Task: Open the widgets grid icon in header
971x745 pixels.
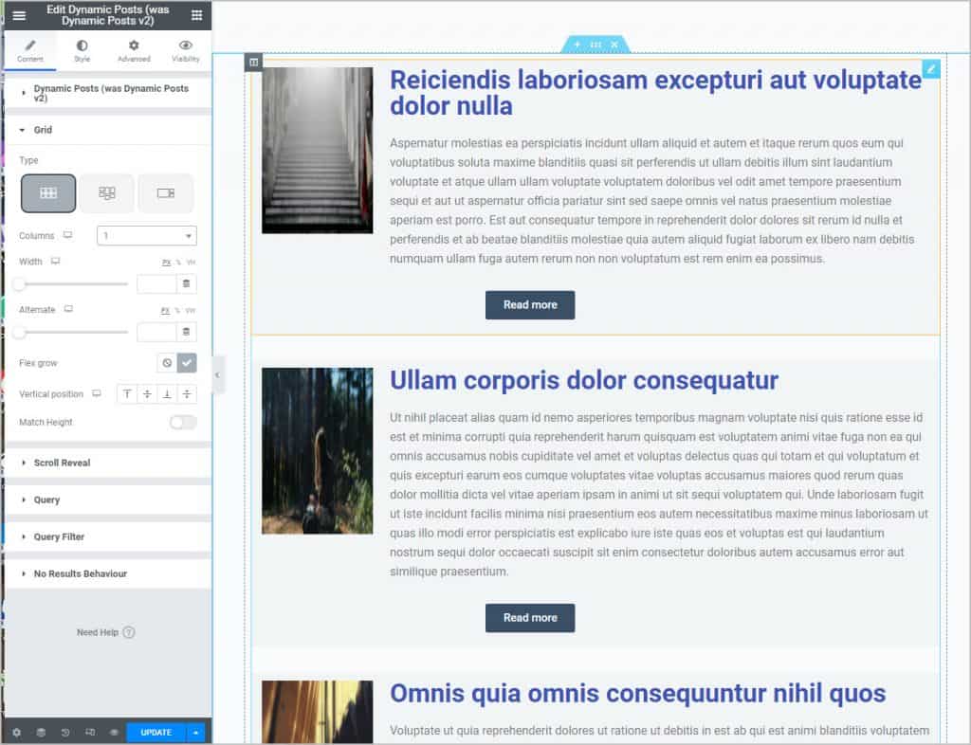Action: coord(196,15)
